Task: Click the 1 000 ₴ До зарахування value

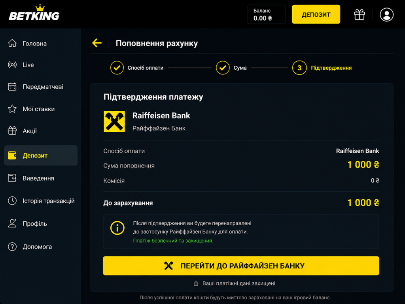Action: point(363,203)
